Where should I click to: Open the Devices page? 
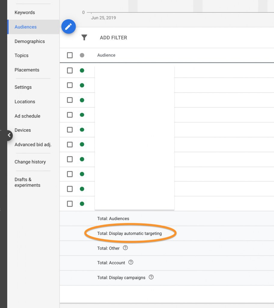[23, 130]
